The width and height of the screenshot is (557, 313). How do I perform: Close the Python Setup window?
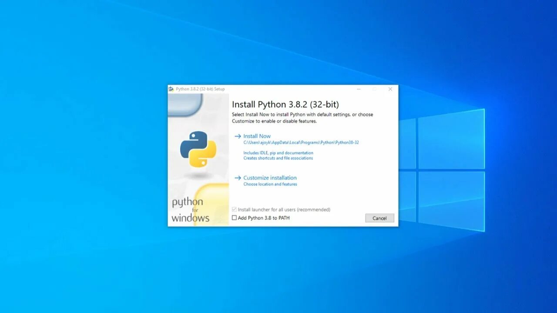pyautogui.click(x=390, y=89)
